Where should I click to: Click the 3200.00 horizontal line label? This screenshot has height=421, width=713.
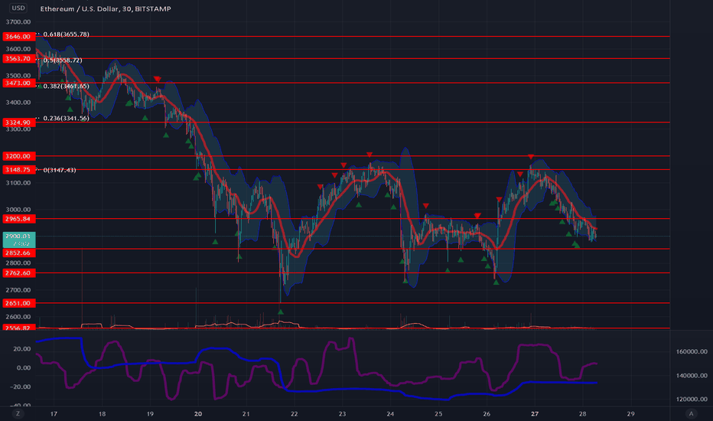[x=18, y=156]
